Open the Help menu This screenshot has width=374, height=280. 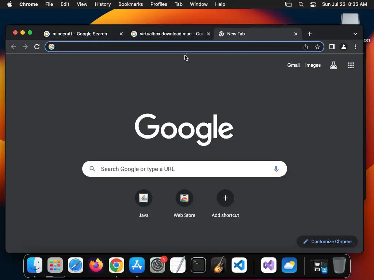tap(220, 4)
